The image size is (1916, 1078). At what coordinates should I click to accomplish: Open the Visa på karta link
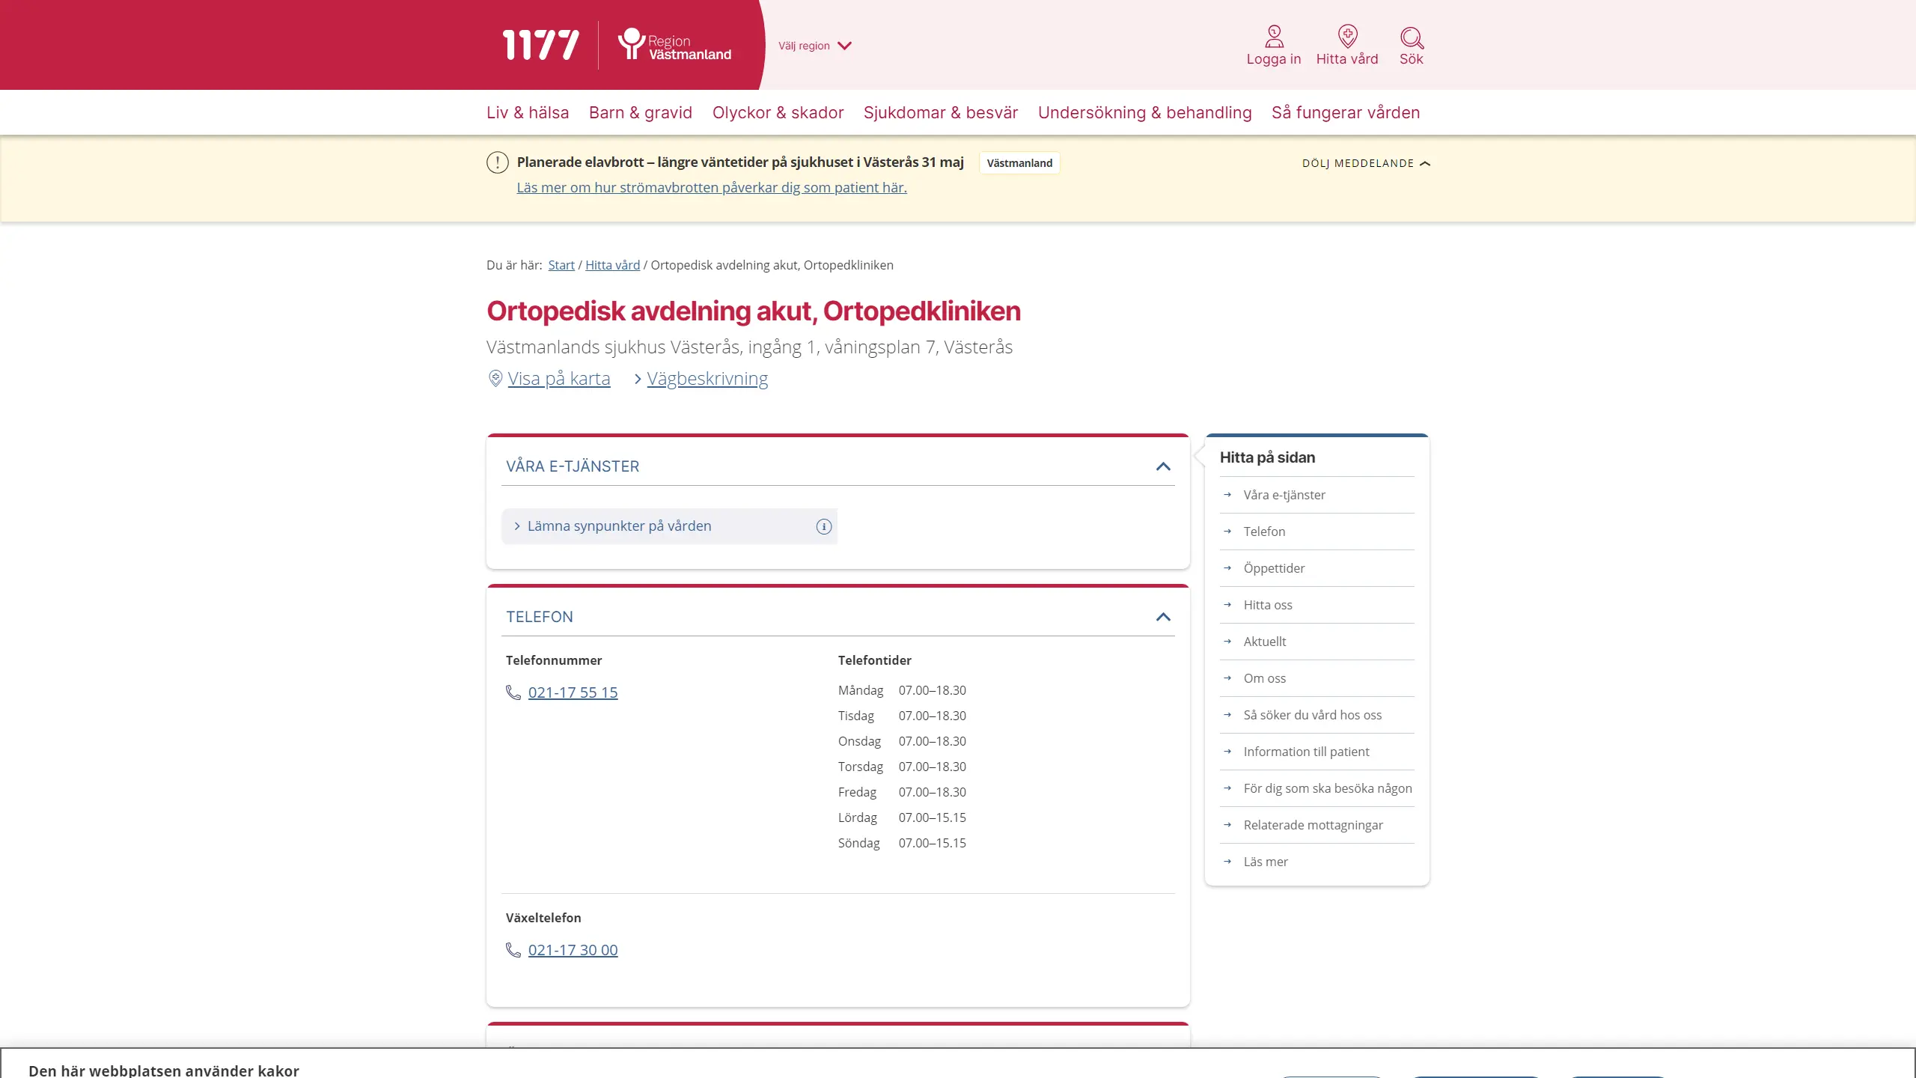click(x=559, y=379)
